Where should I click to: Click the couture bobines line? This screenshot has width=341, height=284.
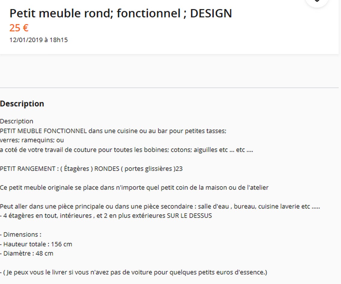click(x=126, y=150)
